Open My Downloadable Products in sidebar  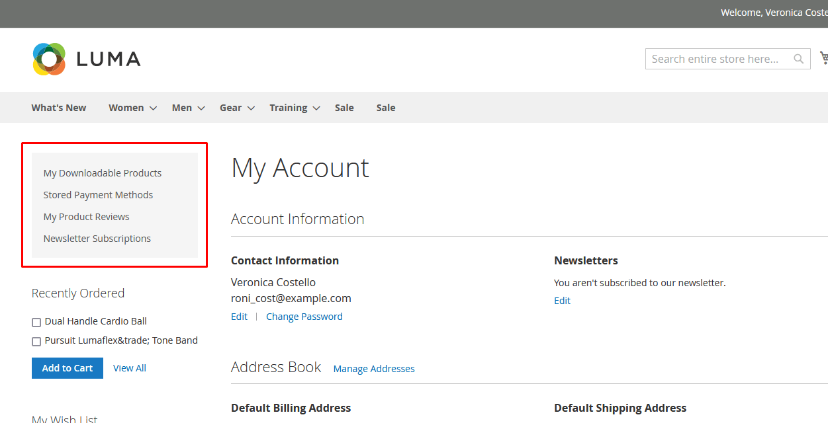click(x=103, y=173)
